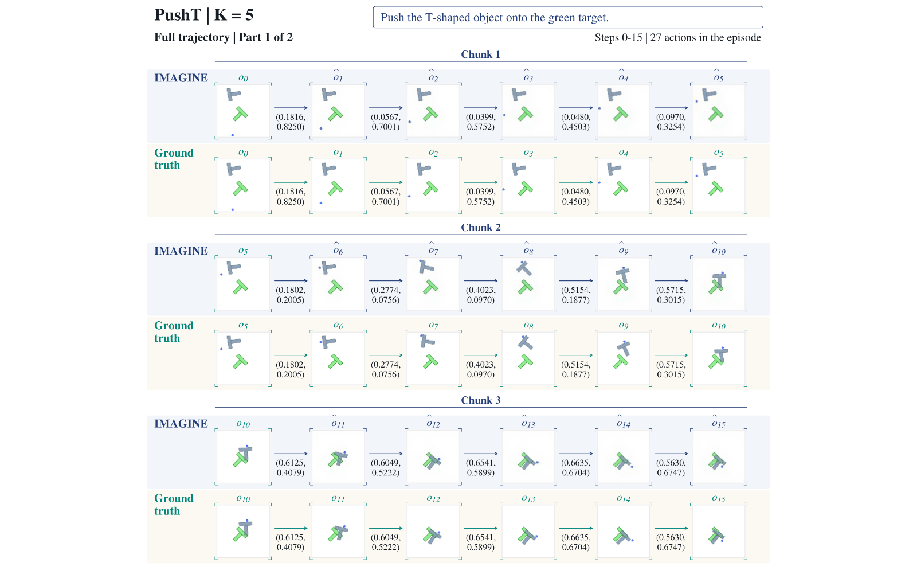This screenshot has height=586, width=917.
Task: Select the Chunk 3 heading
Action: click(x=480, y=400)
